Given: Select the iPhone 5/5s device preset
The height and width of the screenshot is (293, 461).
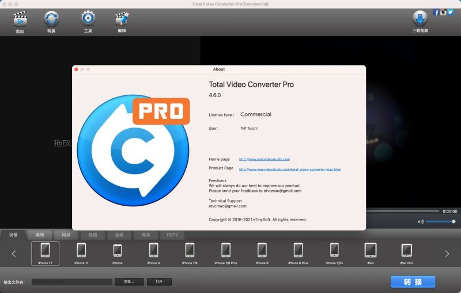Looking at the screenshot, I should (x=334, y=253).
